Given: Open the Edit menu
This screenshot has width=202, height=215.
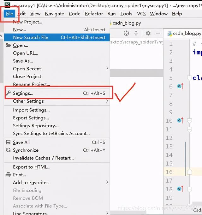Looking at the screenshot, I should 21,14.
